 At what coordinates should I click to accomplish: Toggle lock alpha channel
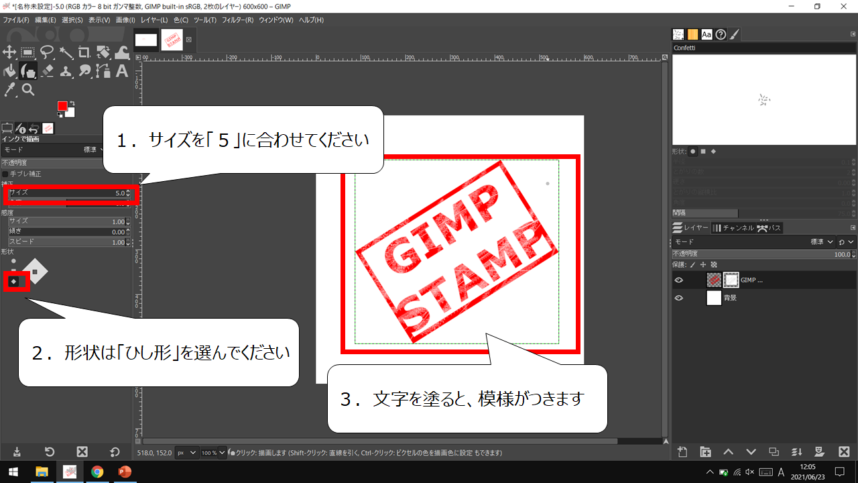[713, 265]
